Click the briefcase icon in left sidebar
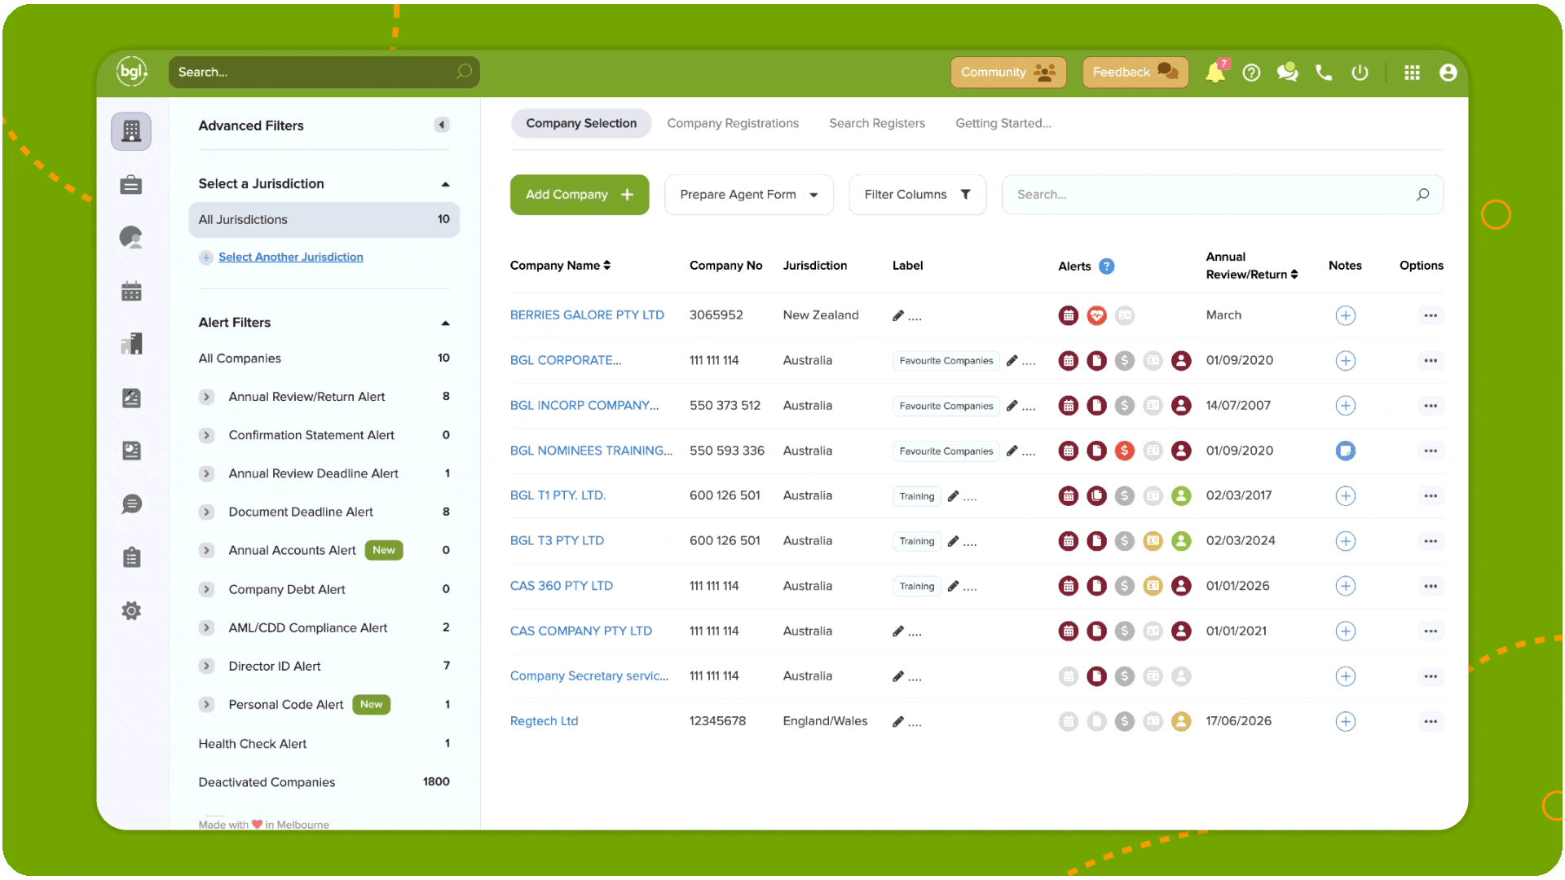1565x880 pixels. [131, 185]
